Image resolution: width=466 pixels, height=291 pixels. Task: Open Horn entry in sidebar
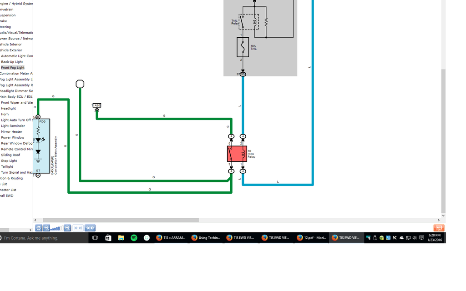5,114
